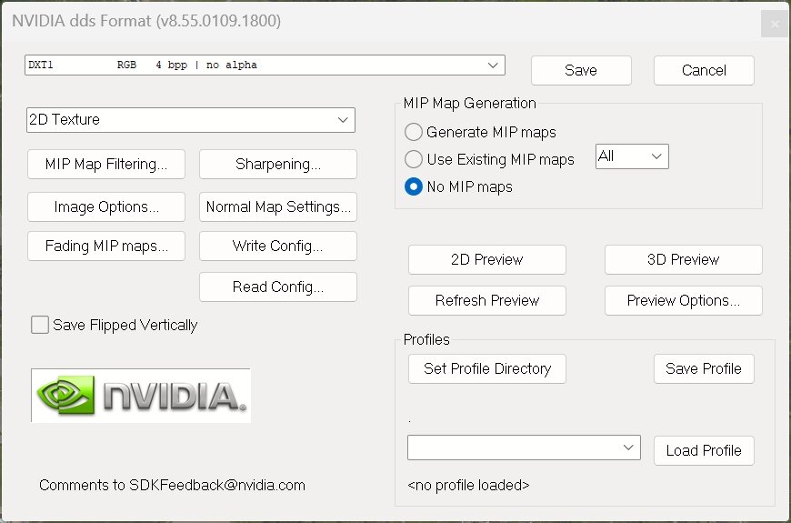Open the DXT1 compression format dropdown

point(265,65)
